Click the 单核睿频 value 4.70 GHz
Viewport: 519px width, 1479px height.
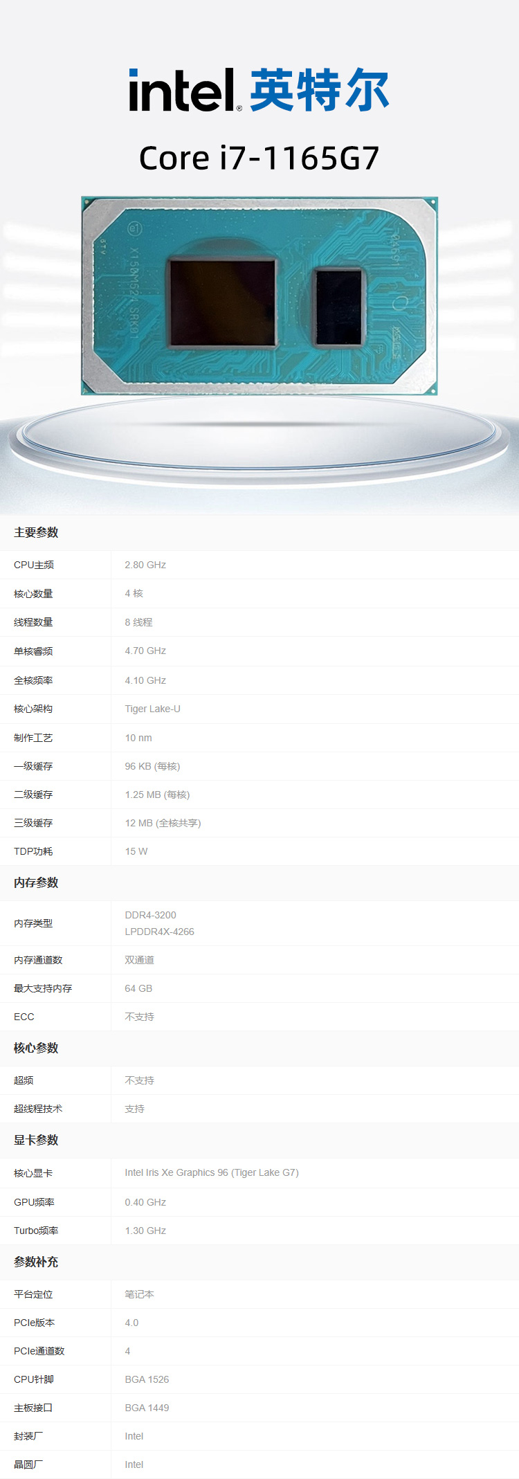(x=145, y=651)
